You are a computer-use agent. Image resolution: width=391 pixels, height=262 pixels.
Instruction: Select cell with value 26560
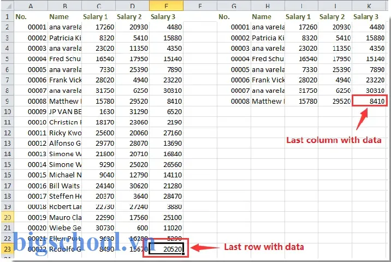tap(167, 164)
